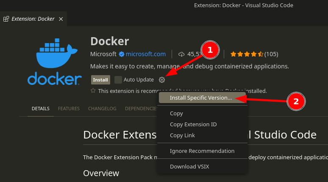Viewport: 328px width, 182px height.
Task: Click the Microsoft publisher name
Action: [x=103, y=54]
